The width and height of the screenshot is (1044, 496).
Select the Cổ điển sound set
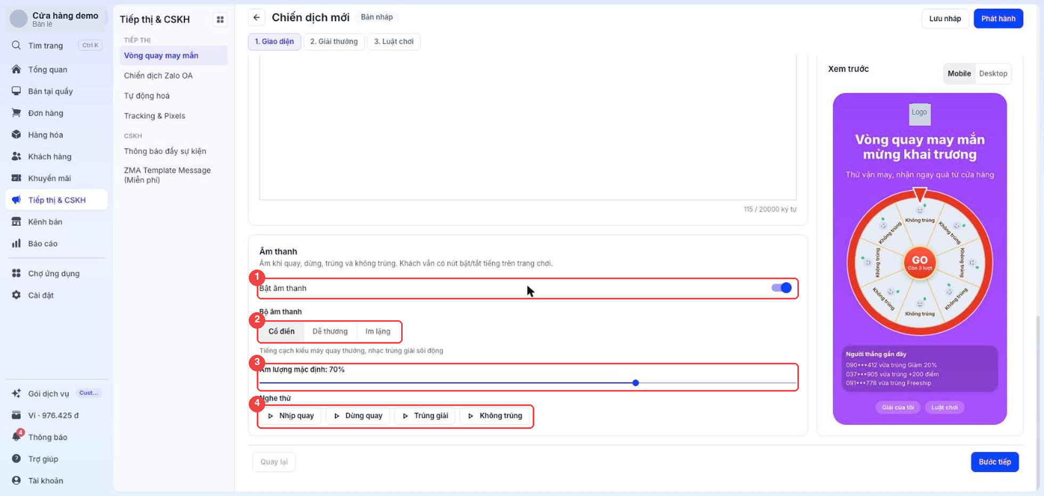[281, 331]
